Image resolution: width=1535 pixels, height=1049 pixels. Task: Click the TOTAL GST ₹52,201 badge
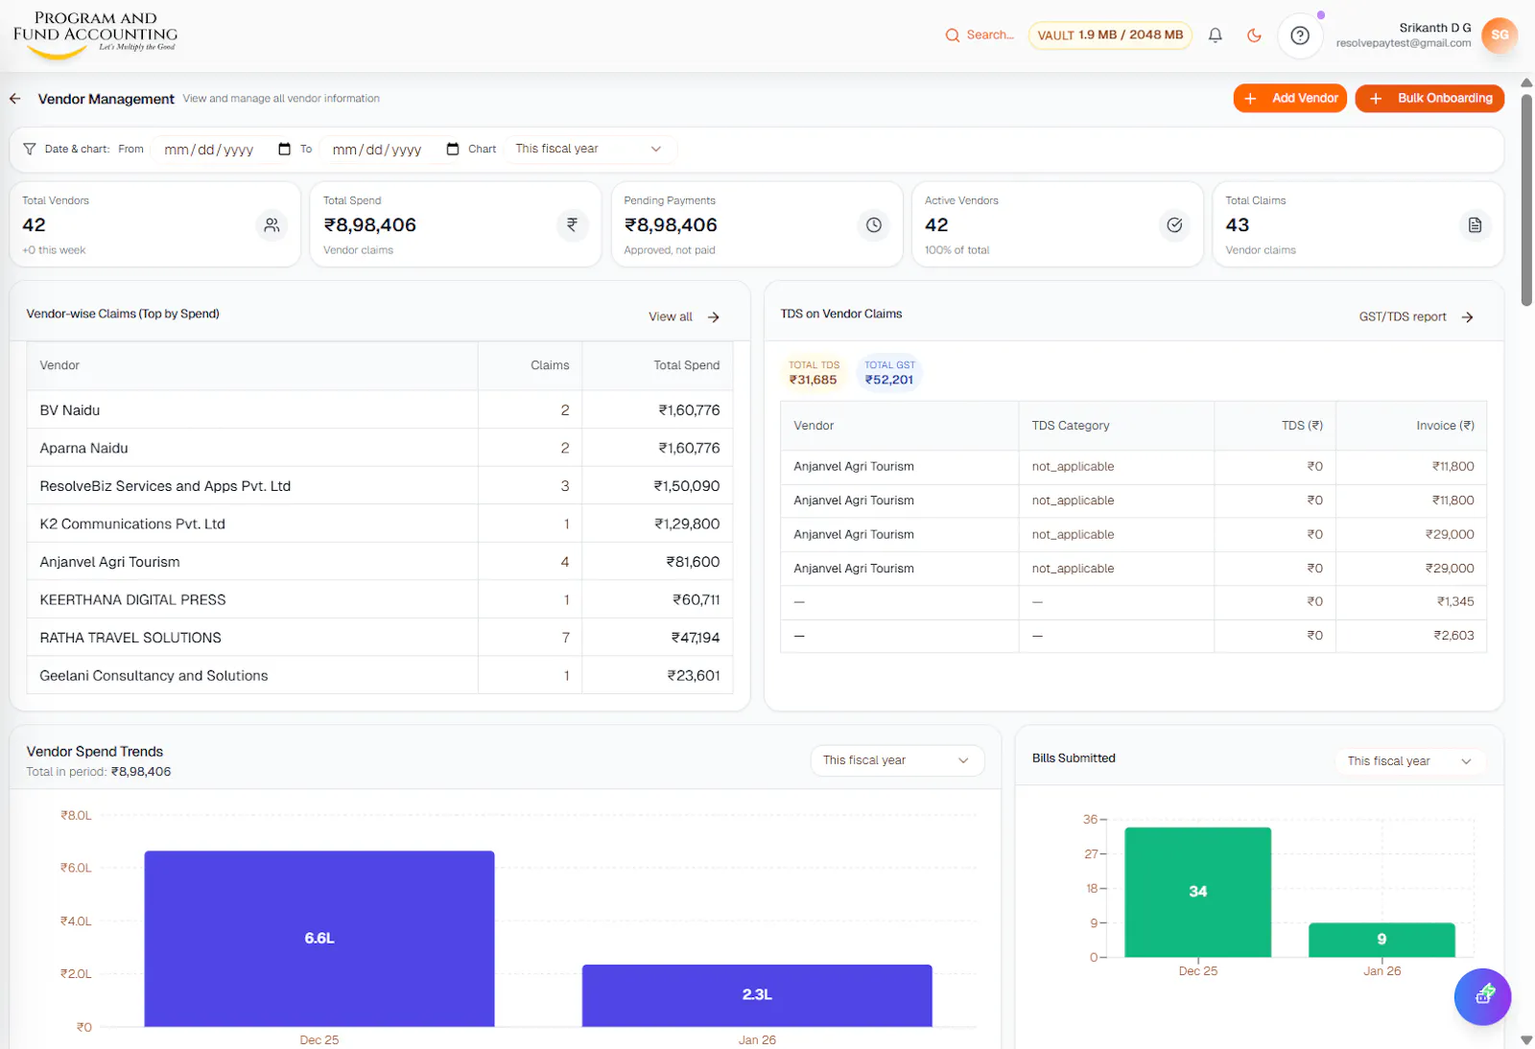pos(889,373)
